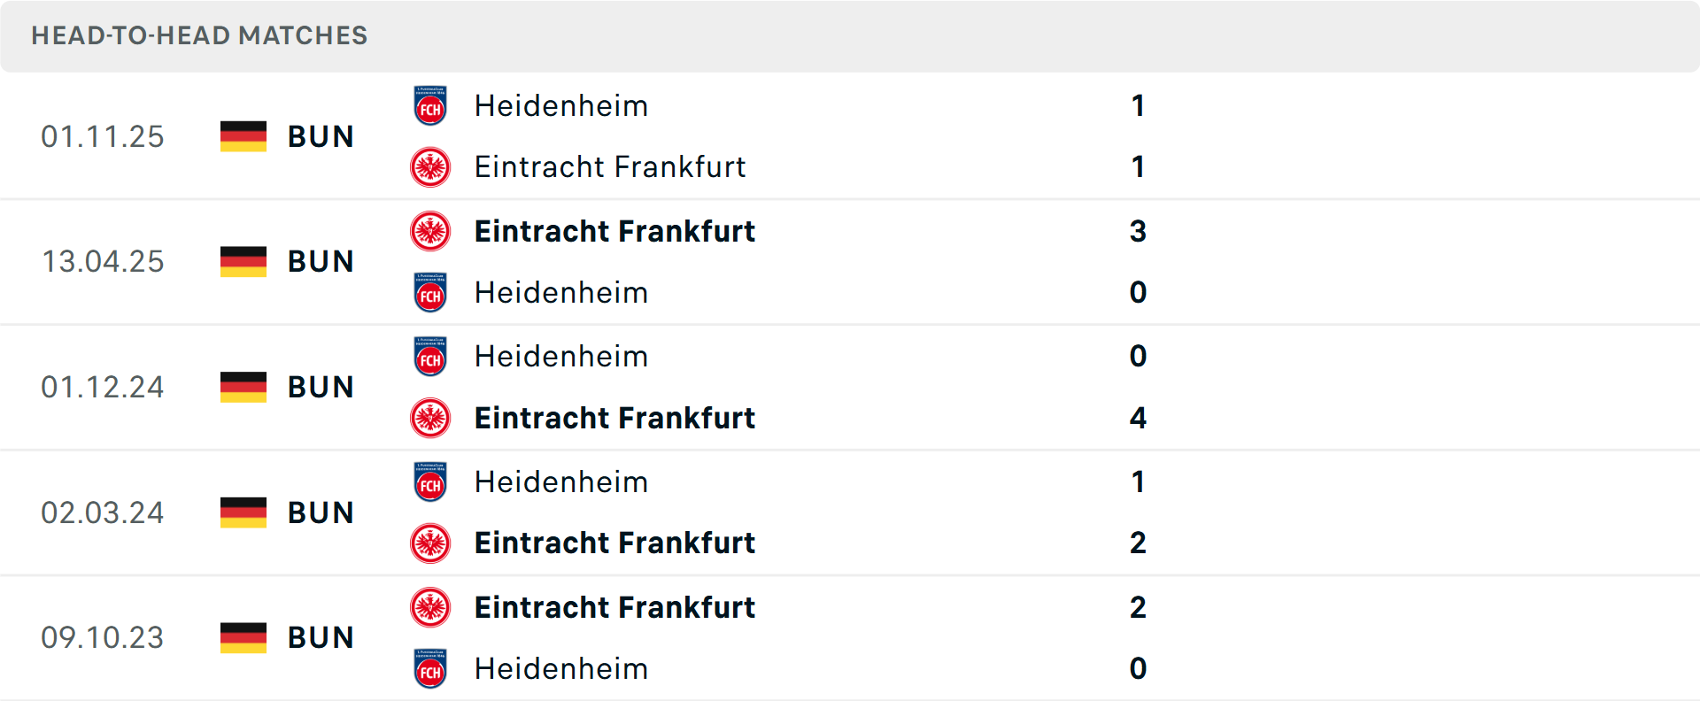Select the Heidenheim badge from the 02.03.24 fixture
The image size is (1700, 701).
[x=430, y=481]
